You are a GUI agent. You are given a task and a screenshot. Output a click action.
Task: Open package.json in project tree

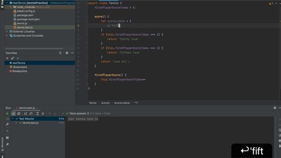click(25, 15)
